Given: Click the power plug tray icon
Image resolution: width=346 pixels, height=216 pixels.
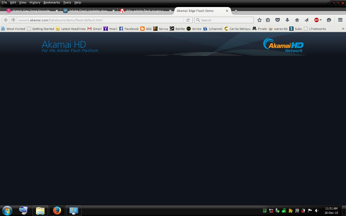Looking at the screenshot, I should pyautogui.click(x=304, y=211).
